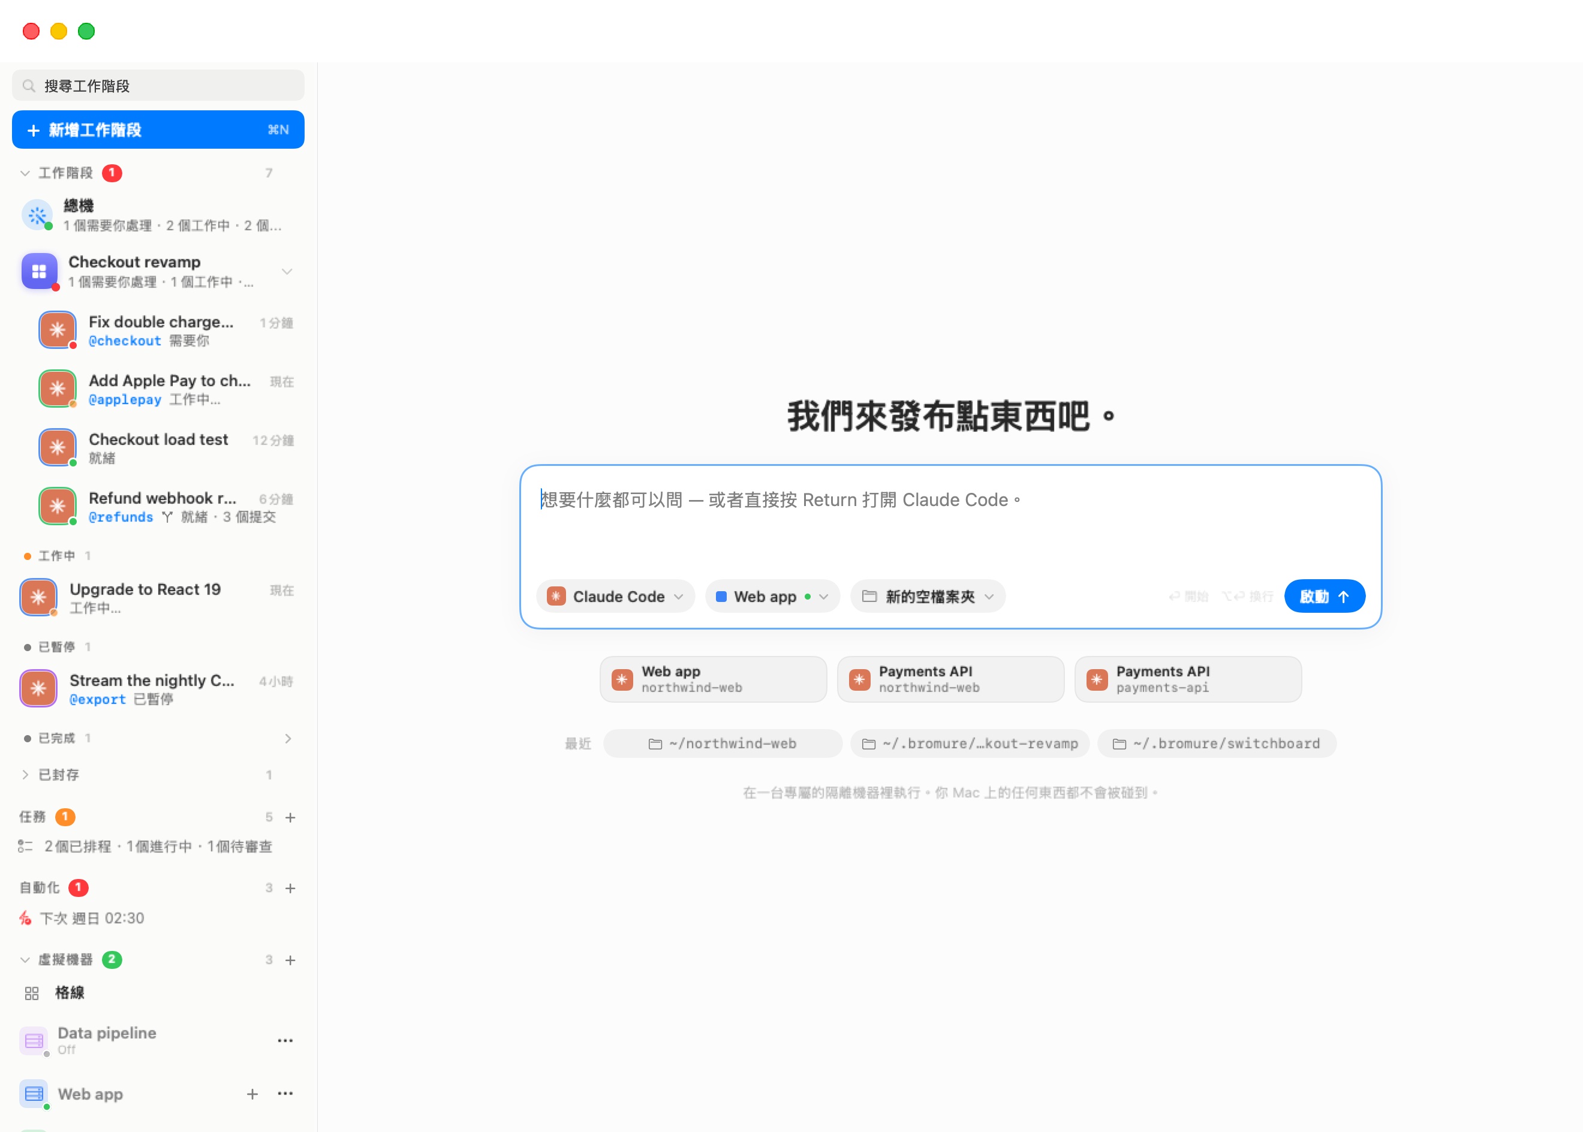Focus the 搜尋工作階段 search field

(x=158, y=86)
